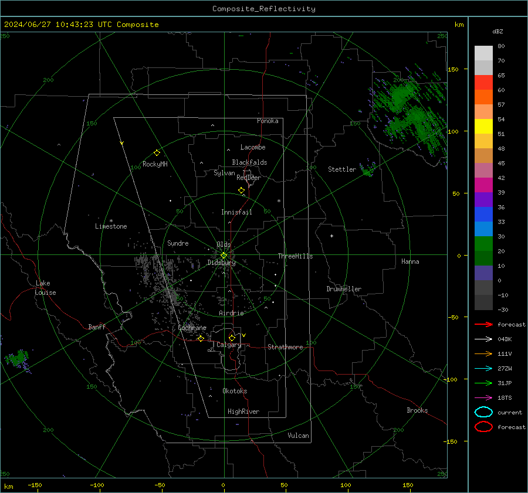Click the magenta 18TS arrow icon
The height and width of the screenshot is (493, 528).
click(x=483, y=398)
